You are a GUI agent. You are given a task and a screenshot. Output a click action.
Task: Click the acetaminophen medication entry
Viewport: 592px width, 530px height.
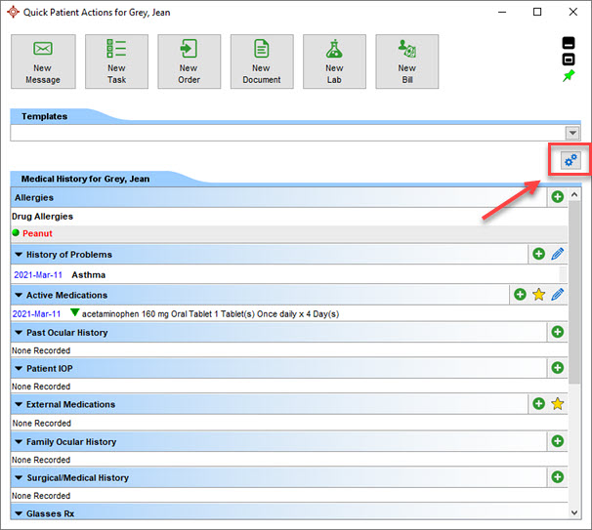215,313
